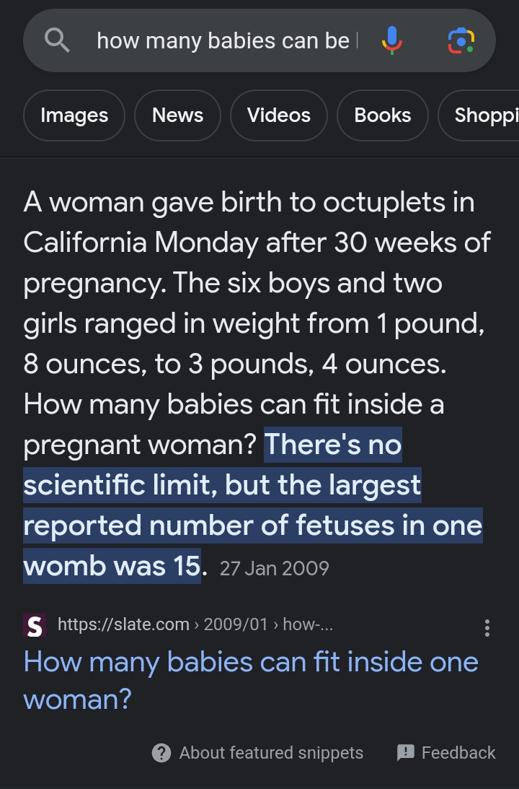This screenshot has height=789, width=519.
Task: Open the three-dot result options menu
Action: pos(487,627)
